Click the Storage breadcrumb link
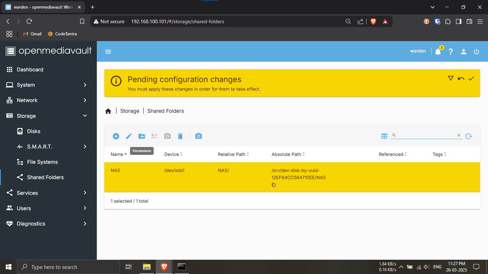 point(130,111)
